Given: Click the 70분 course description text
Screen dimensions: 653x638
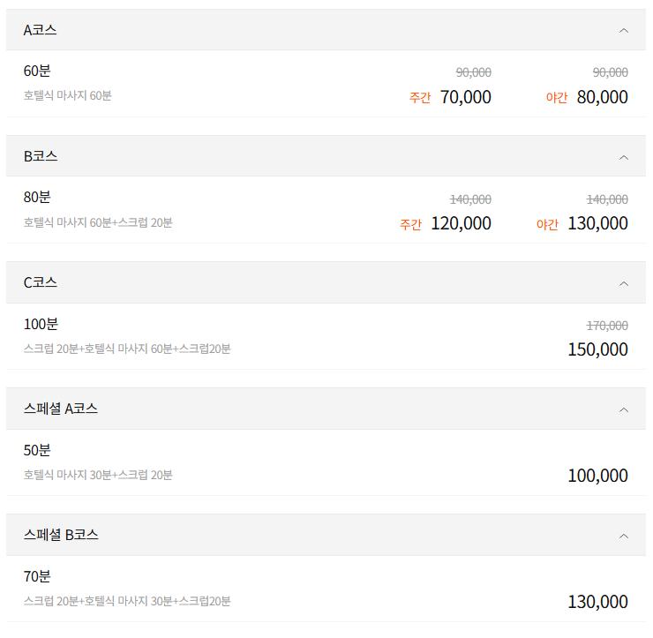Looking at the screenshot, I should [x=127, y=601].
